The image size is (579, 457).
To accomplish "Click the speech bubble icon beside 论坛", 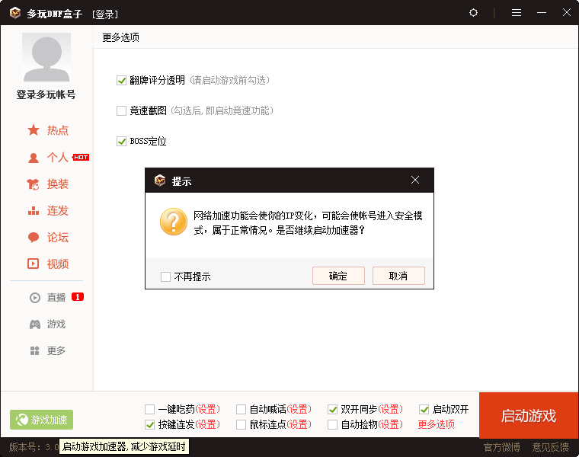I will pos(34,238).
